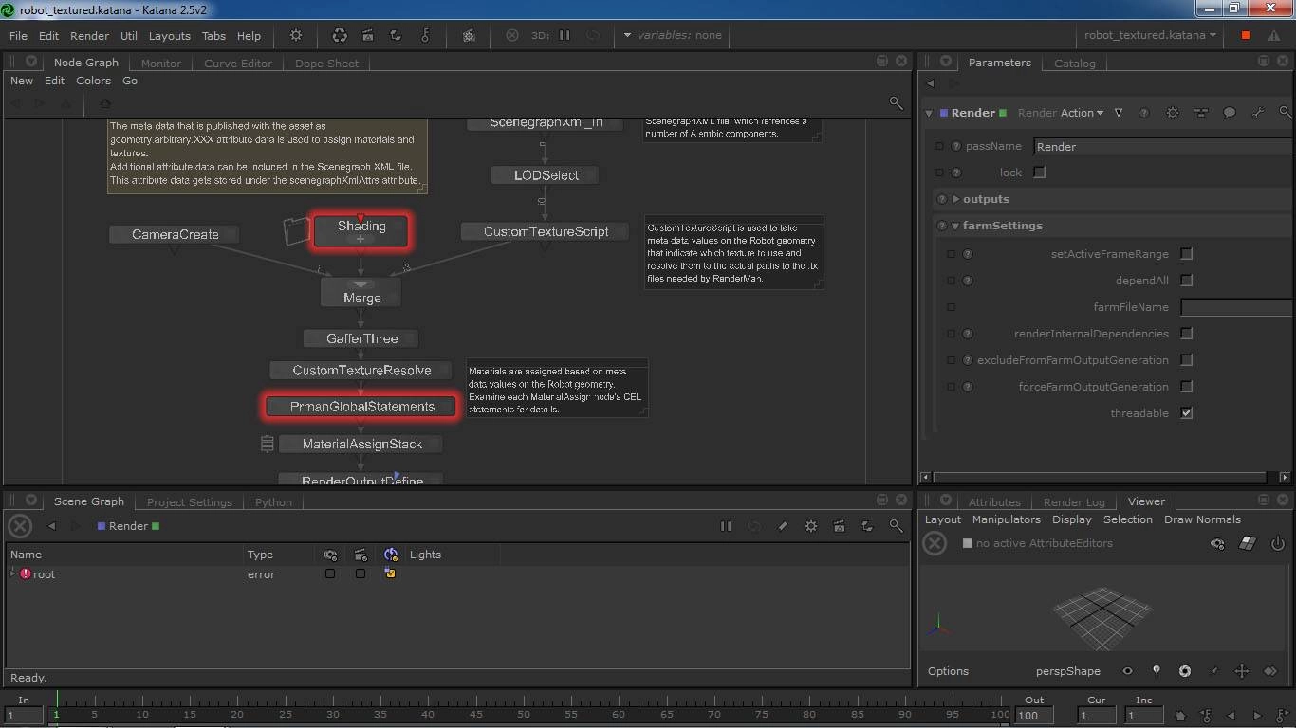Select the PrmanGlobalStatements node
The height and width of the screenshot is (728, 1296).
[x=361, y=407]
